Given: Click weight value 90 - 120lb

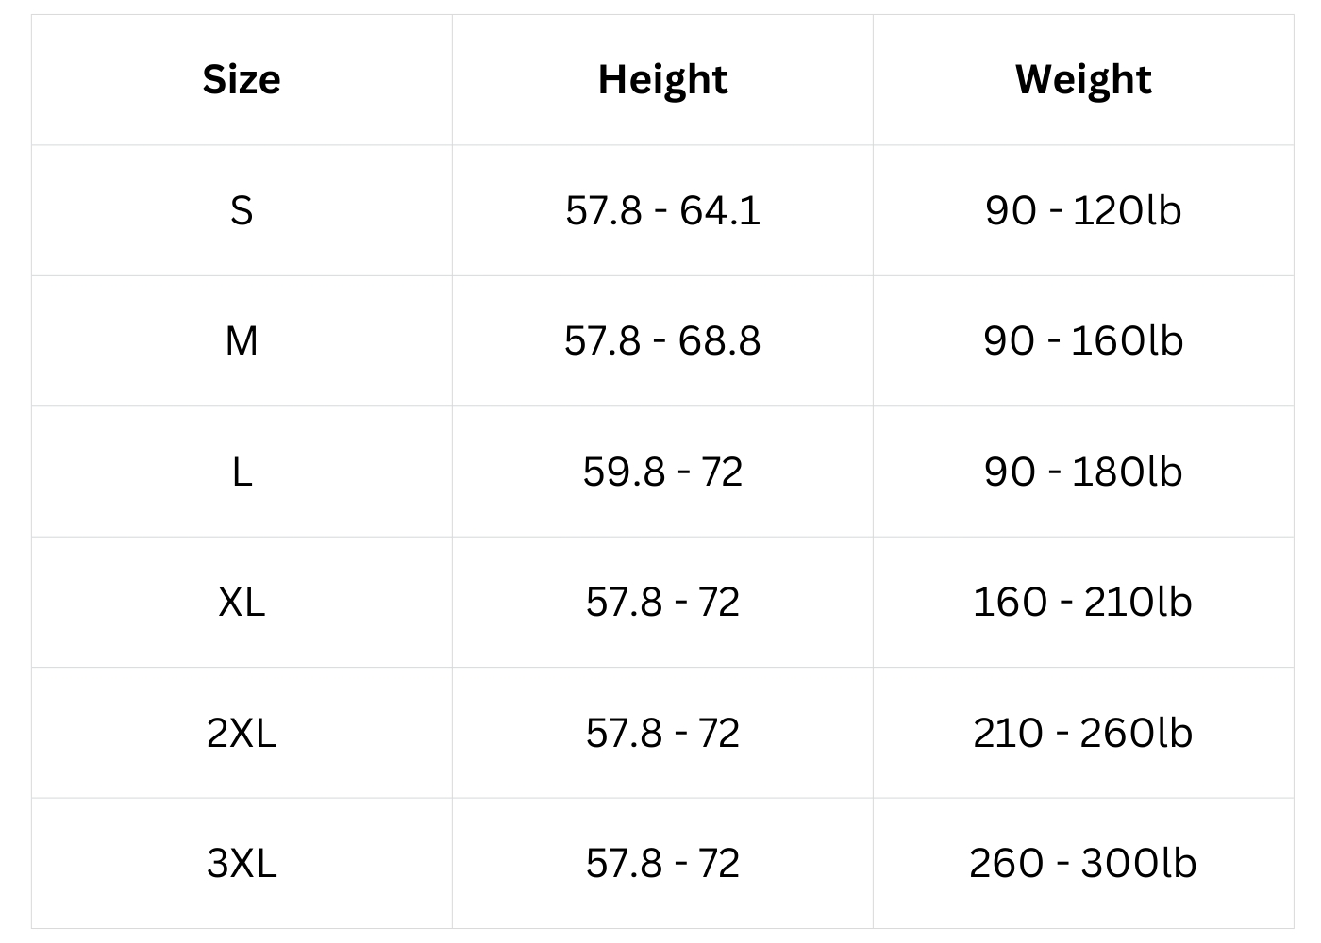Looking at the screenshot, I should pos(1083,210).
